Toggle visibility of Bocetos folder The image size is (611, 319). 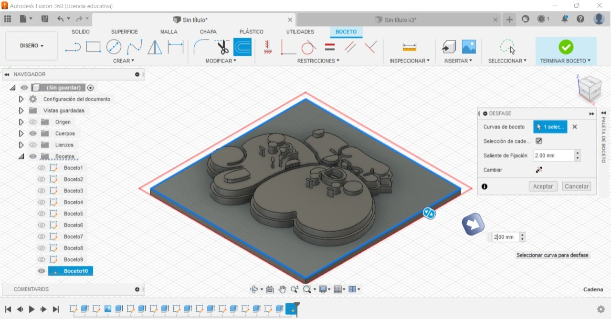coord(33,156)
